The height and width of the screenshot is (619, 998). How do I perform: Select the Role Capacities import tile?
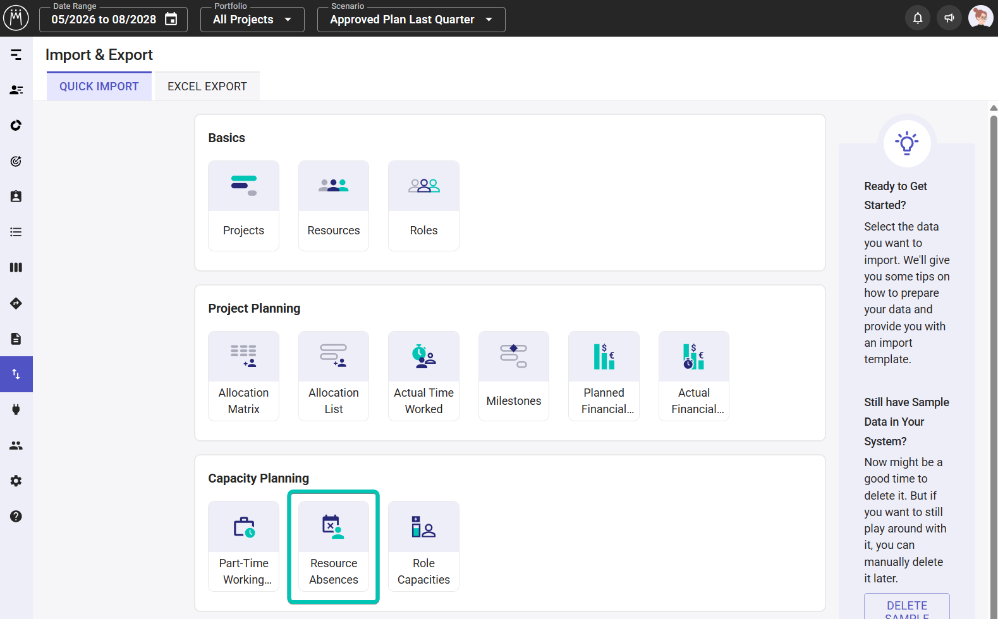click(423, 546)
